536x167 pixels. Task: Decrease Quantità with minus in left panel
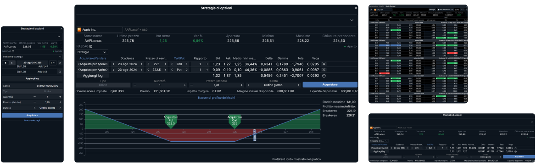pos(34,97)
